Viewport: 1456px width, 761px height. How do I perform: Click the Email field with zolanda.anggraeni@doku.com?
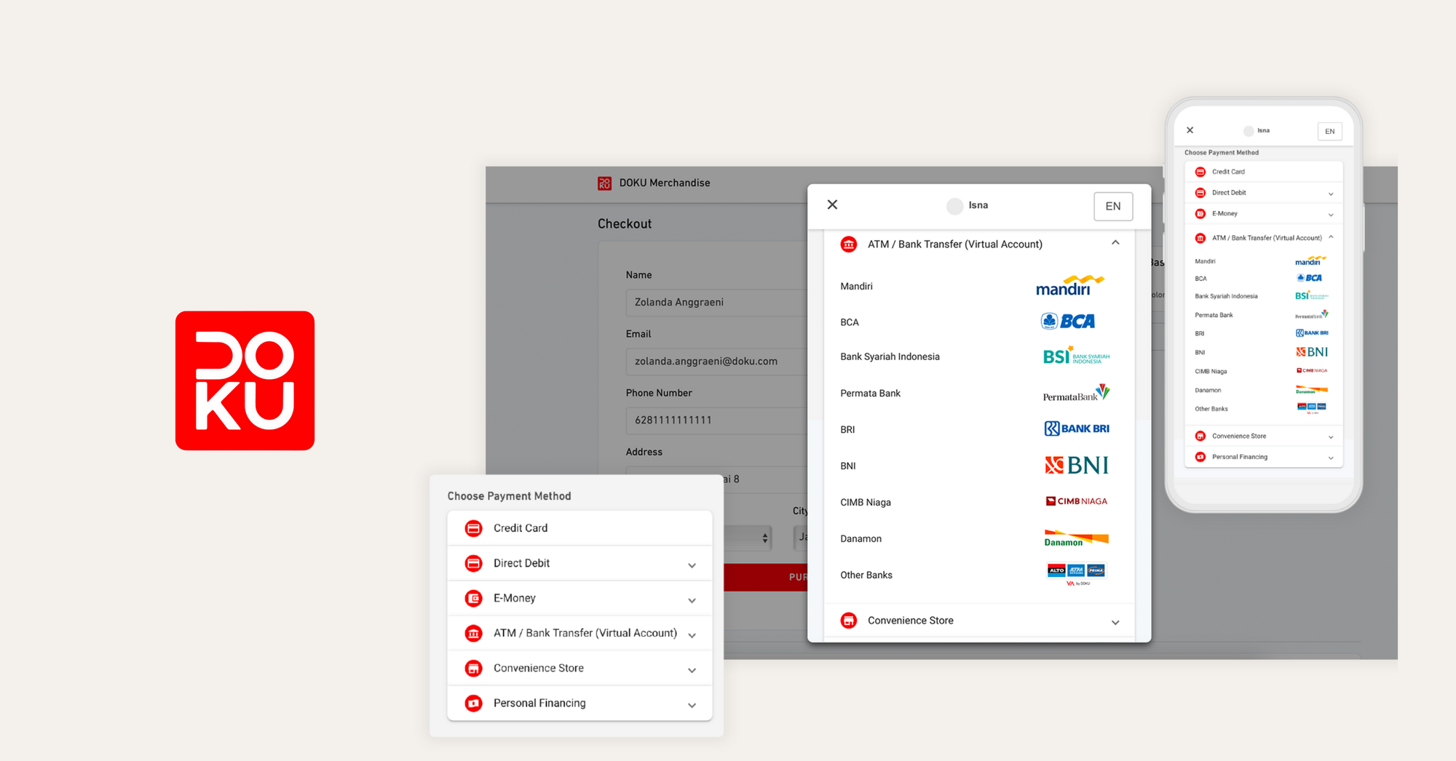pos(716,361)
